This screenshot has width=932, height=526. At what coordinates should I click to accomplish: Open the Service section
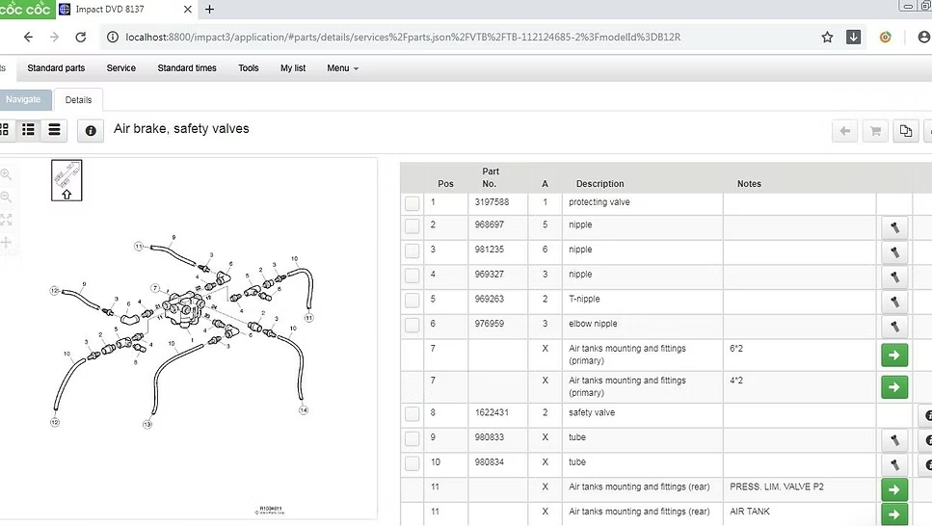pyautogui.click(x=120, y=68)
